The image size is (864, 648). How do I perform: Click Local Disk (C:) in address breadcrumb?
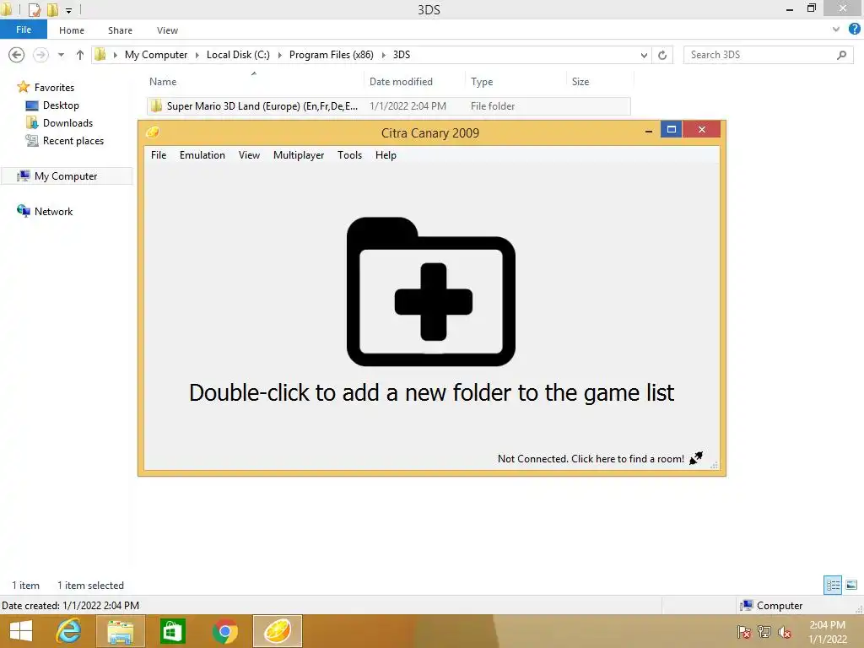[x=238, y=55]
